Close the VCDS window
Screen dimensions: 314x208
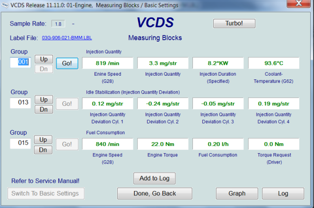click(x=298, y=3)
